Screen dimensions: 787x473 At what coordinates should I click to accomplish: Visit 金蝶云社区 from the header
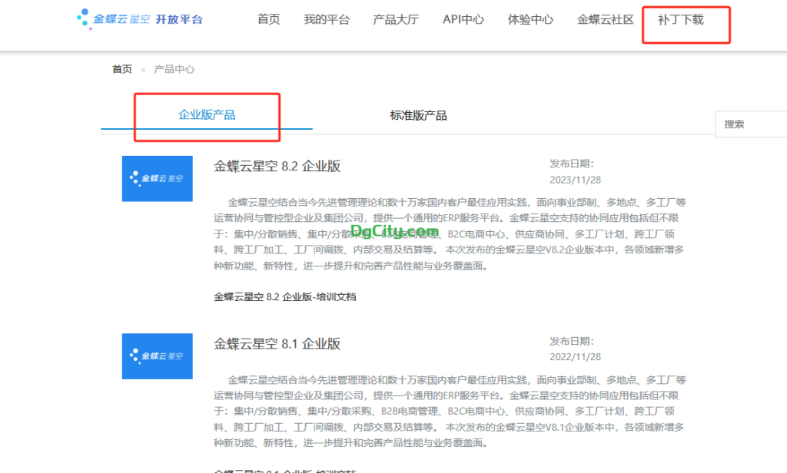coord(606,20)
